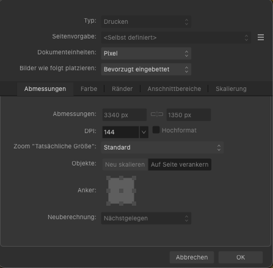
Task: Select the bottom-left anchor point
Action: point(108,203)
